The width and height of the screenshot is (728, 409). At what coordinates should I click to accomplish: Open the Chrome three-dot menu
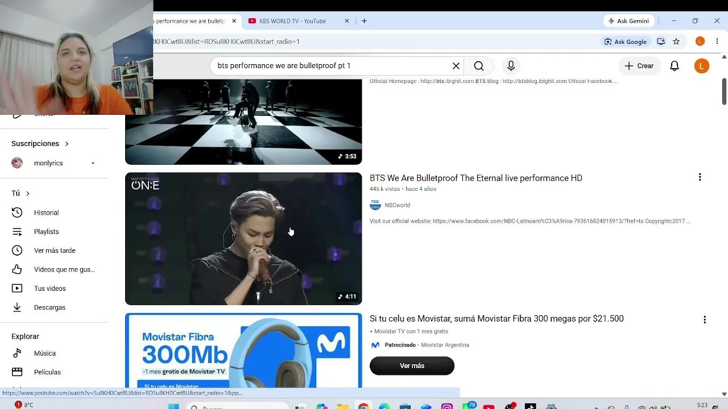[717, 41]
